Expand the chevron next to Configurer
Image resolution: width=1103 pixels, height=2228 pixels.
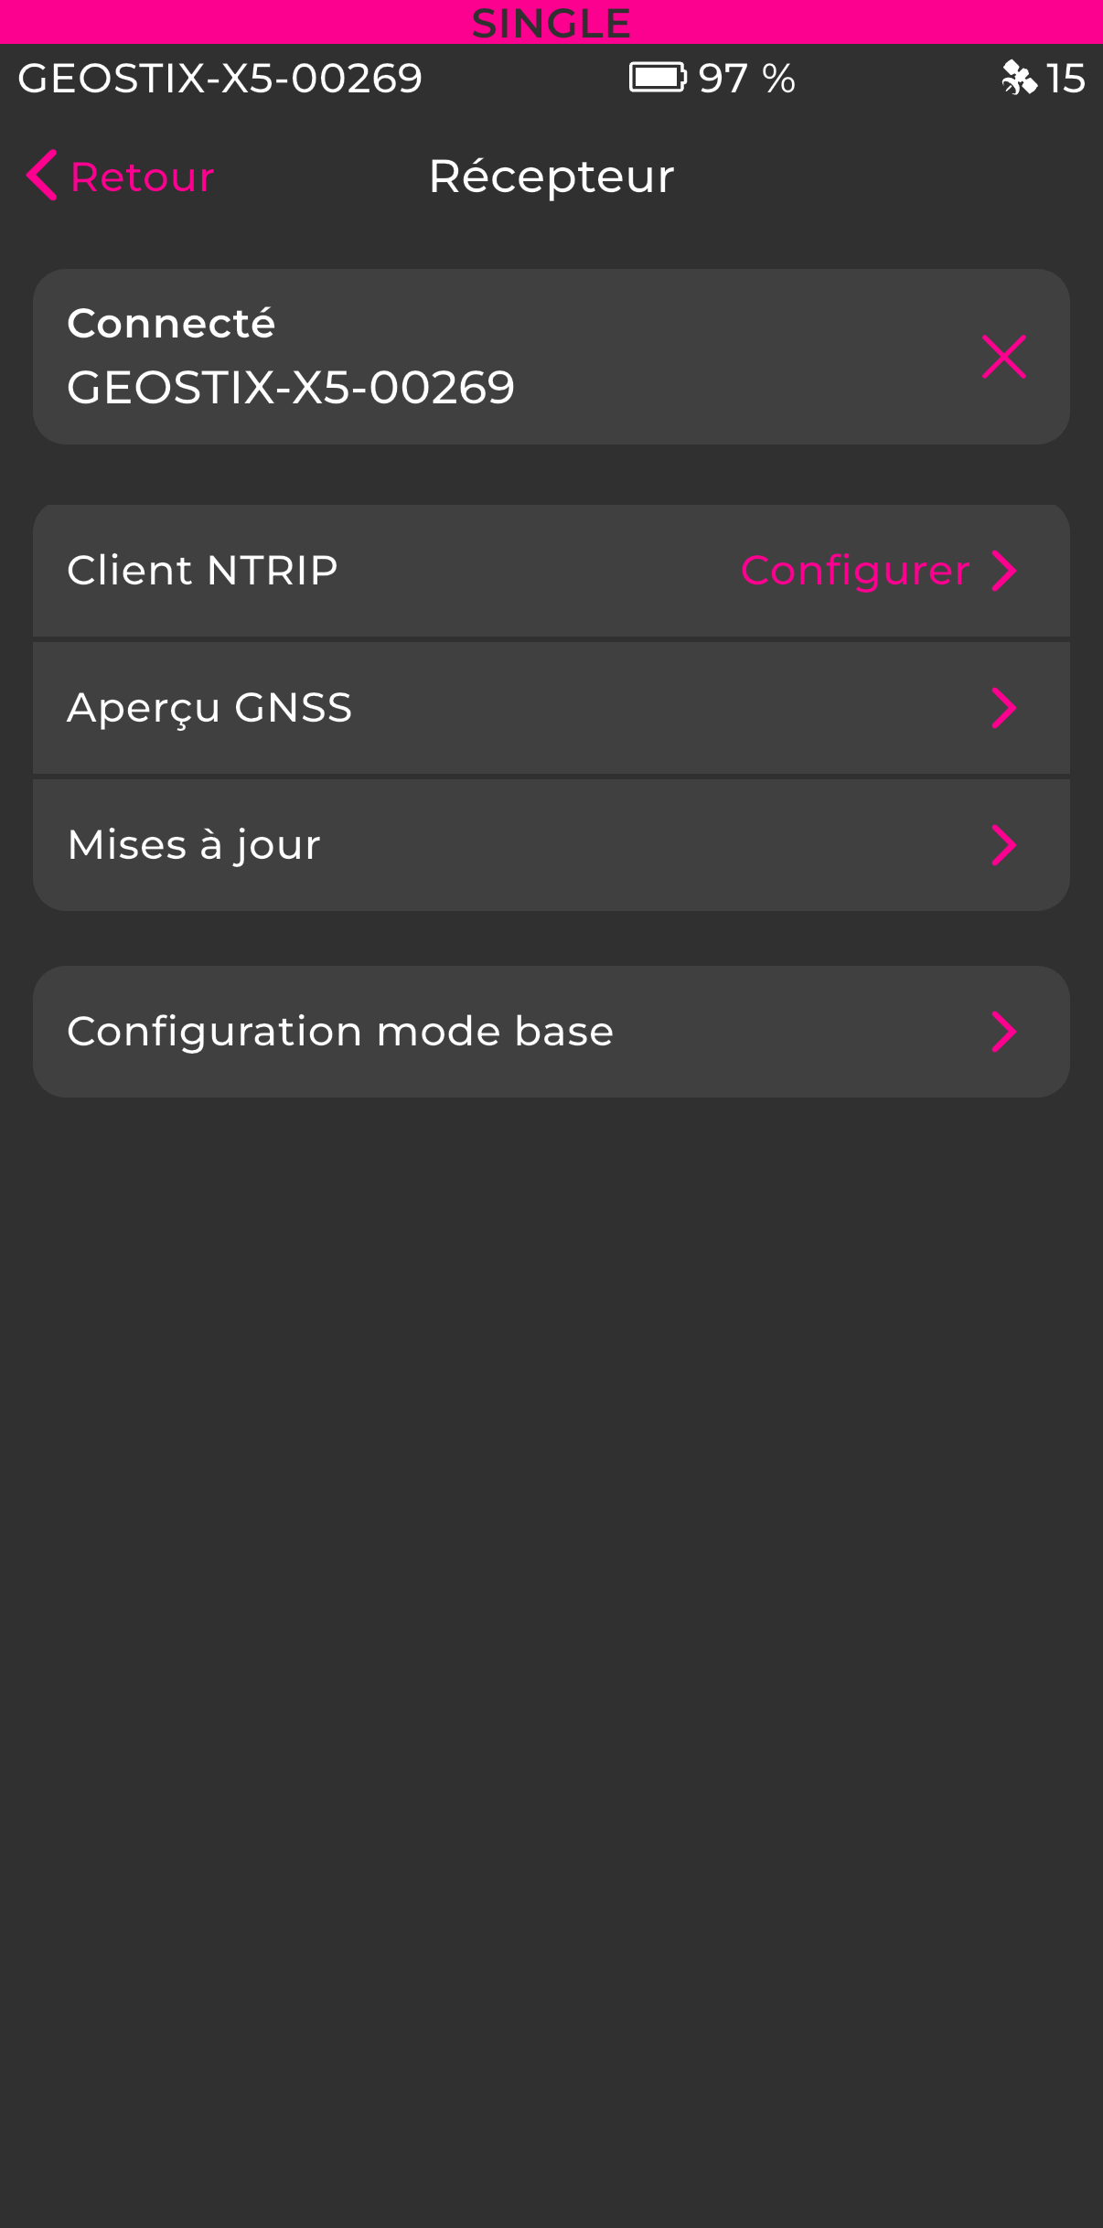point(1004,571)
